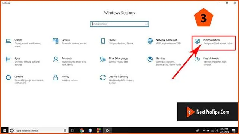Select the Ease of Access title
The height and width of the screenshot is (134, 239).
[x=211, y=58]
